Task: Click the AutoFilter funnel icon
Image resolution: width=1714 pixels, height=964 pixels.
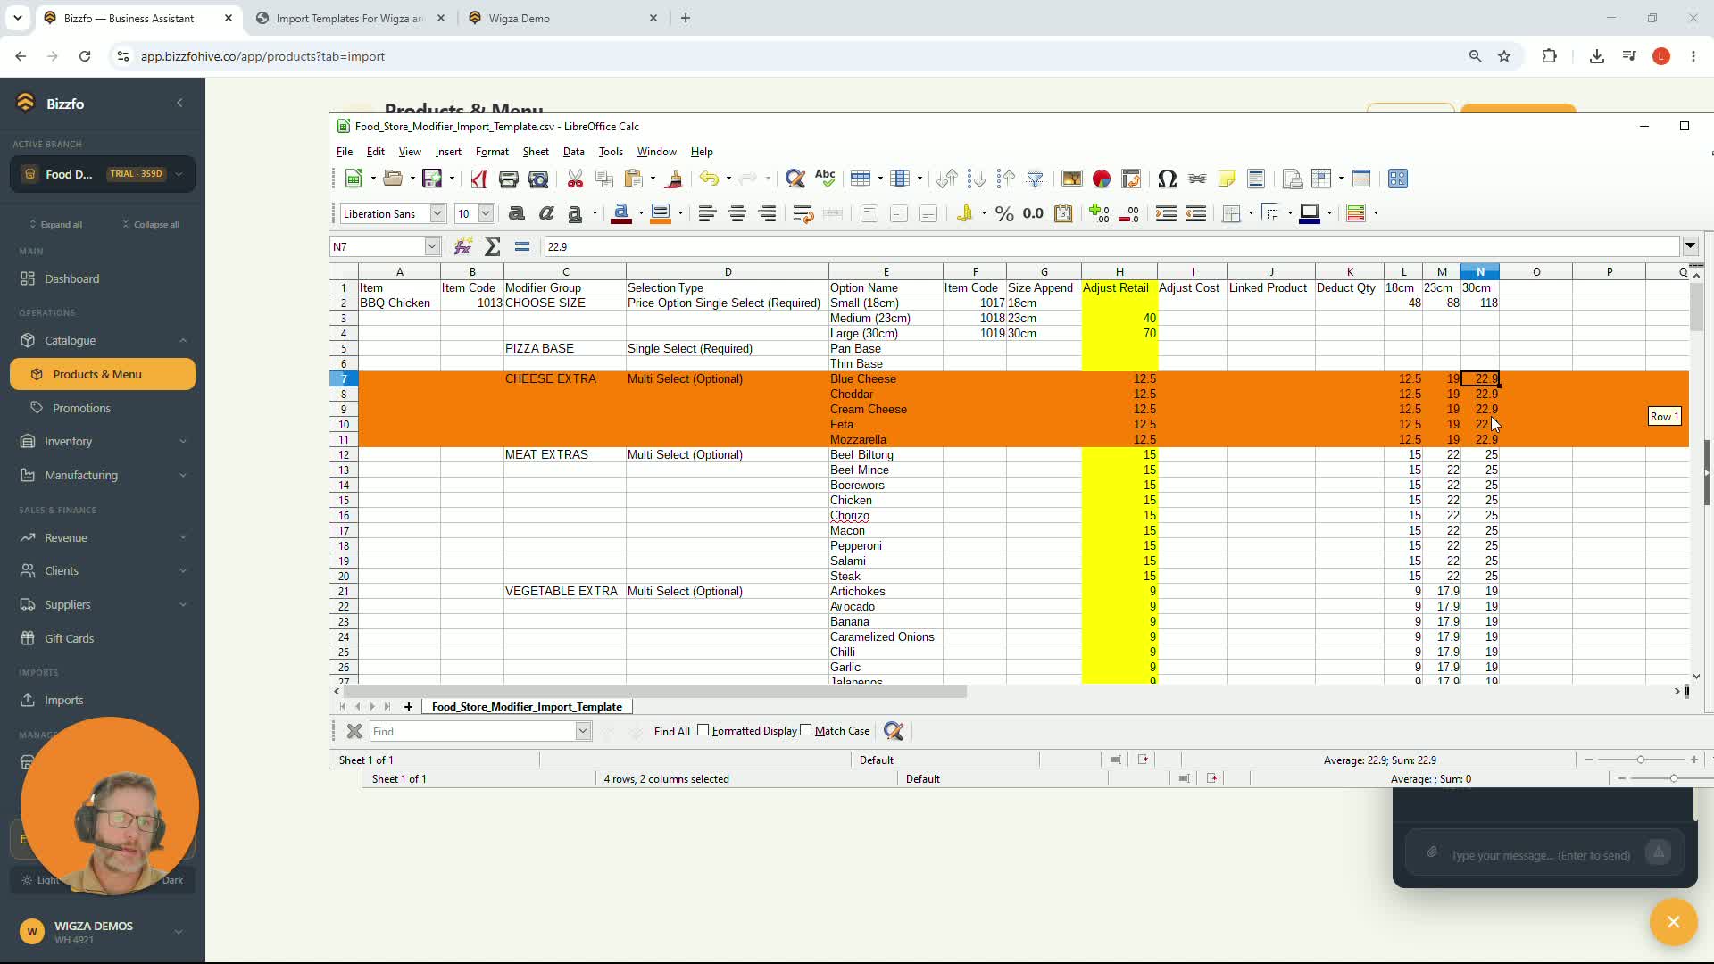Action: point(1036,179)
